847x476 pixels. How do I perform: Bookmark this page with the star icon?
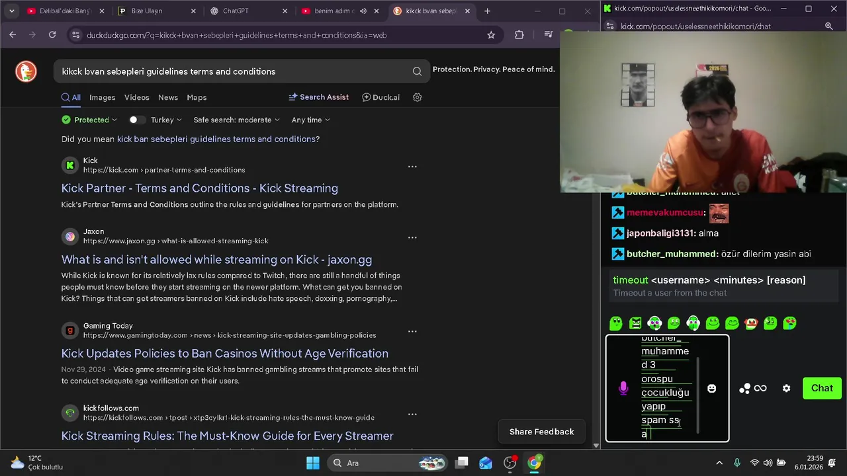coord(491,35)
